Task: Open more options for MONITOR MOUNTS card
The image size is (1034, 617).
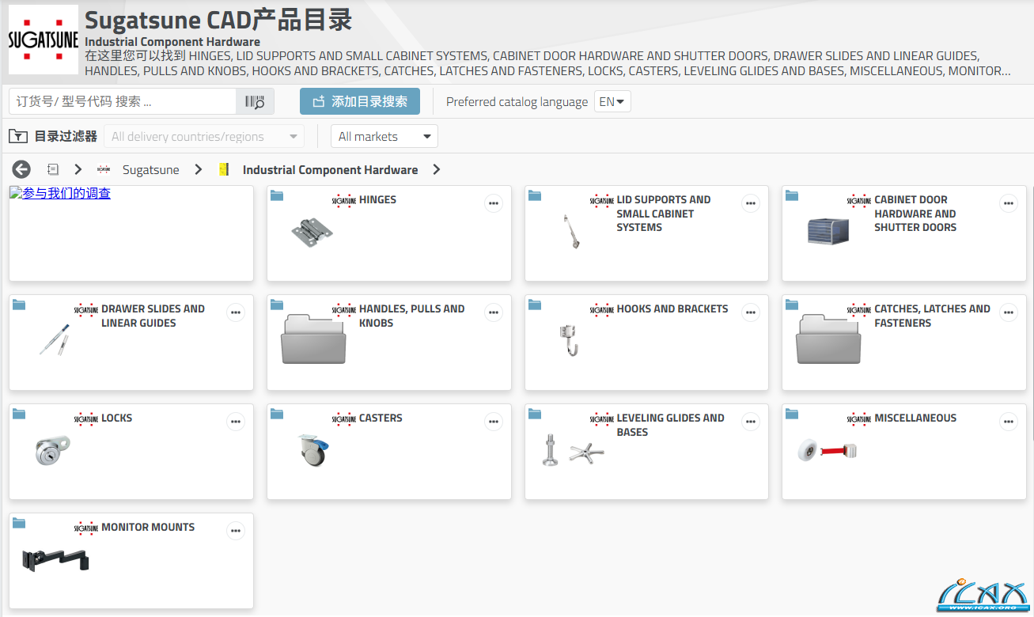Action: 236,531
